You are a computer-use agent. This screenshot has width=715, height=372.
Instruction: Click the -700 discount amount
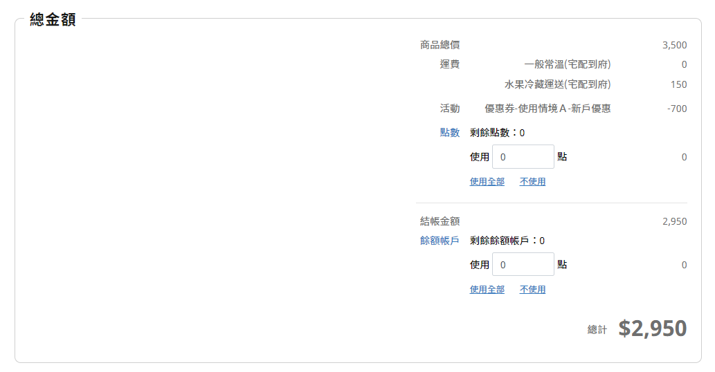click(x=677, y=109)
